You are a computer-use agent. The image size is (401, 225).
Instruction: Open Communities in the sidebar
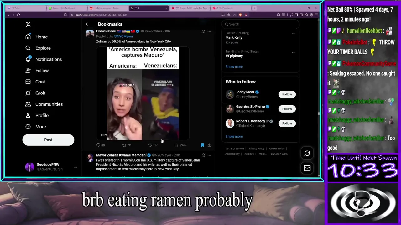44,104
